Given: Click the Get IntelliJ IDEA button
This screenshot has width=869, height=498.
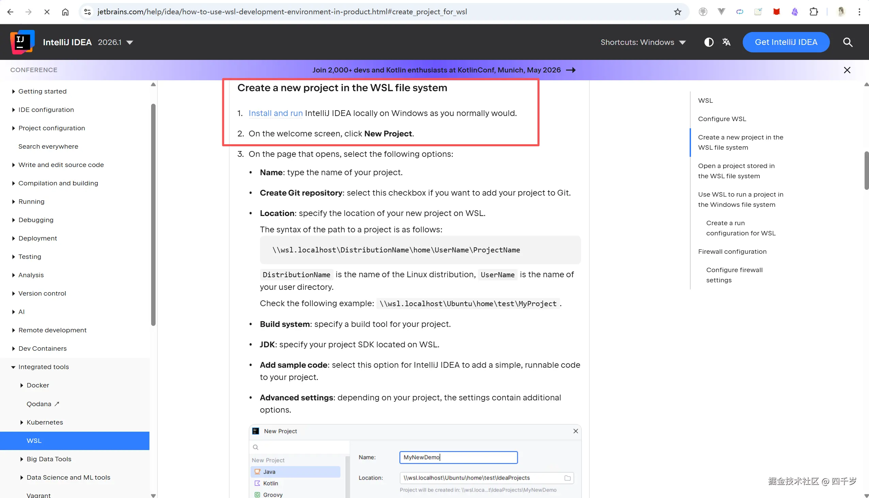Looking at the screenshot, I should 786,42.
